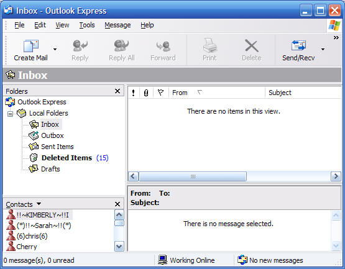This screenshot has width=345, height=269.
Task: Click 0 message(s), 0 unread status text
Action: 39,260
